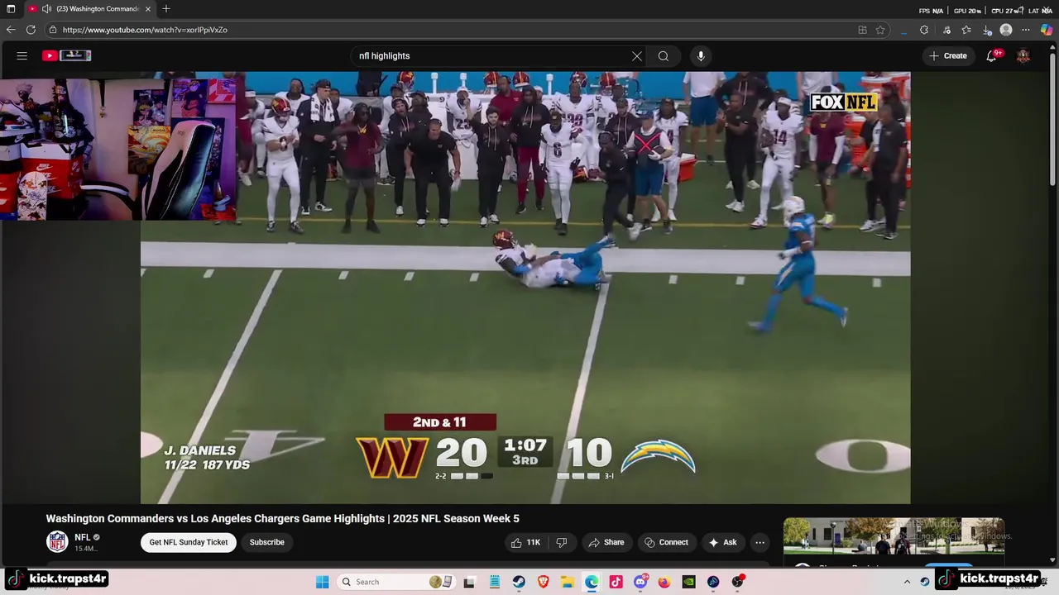The height and width of the screenshot is (595, 1059).
Task: Select the Washington Commanders browser tab
Action: pyautogui.click(x=91, y=9)
